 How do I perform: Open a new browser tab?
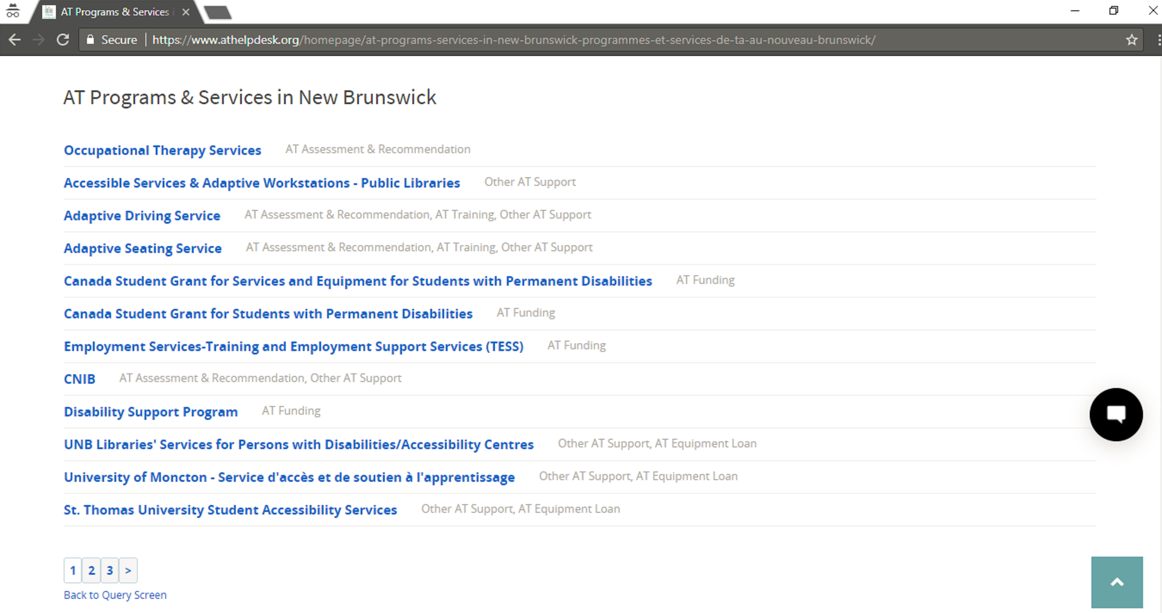coord(218,12)
